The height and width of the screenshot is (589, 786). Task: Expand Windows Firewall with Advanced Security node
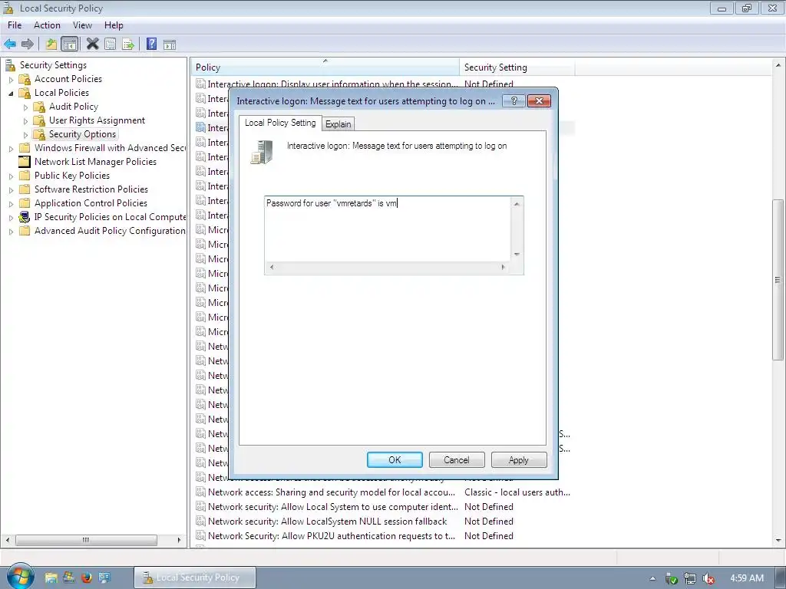pos(11,149)
